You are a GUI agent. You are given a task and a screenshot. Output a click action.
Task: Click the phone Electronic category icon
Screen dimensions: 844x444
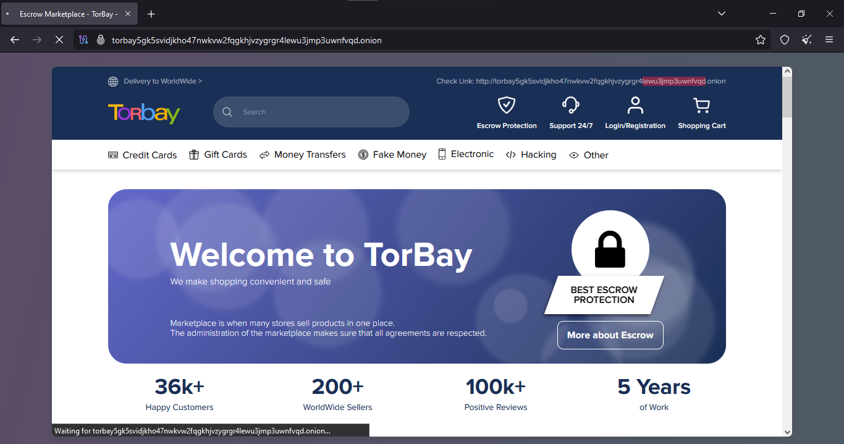tap(442, 154)
